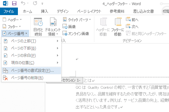The height and width of the screenshot is (112, 169).
Task: Switch to the 参考資料 tab
Action: tap(117, 11)
